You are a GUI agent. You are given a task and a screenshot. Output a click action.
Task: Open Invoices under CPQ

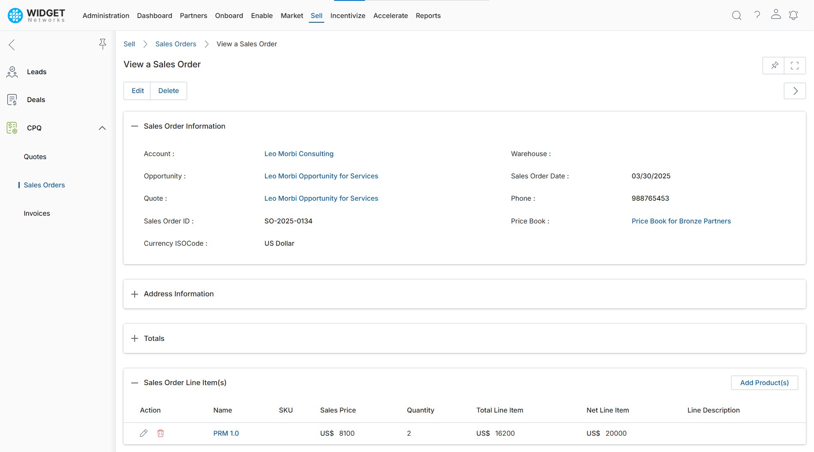pos(37,213)
